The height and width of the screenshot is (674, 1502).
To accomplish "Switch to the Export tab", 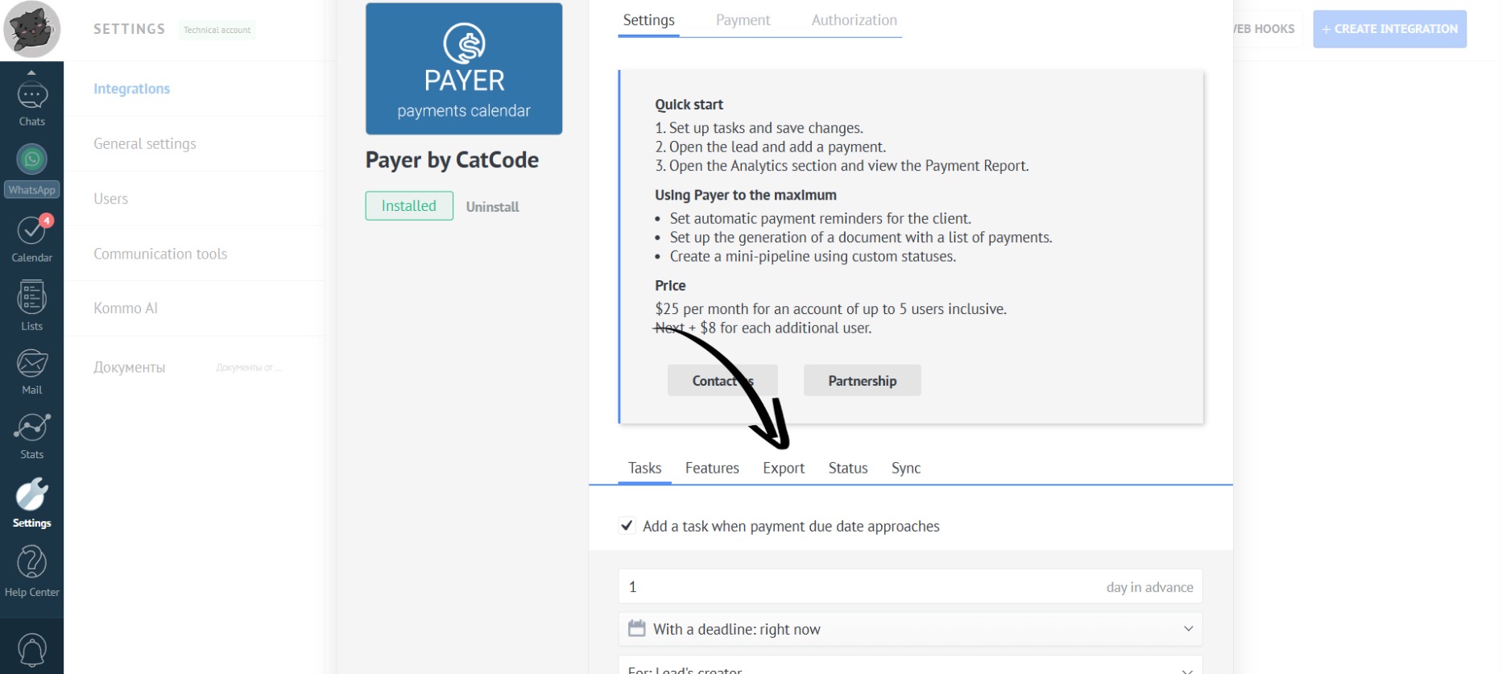I will [x=783, y=468].
